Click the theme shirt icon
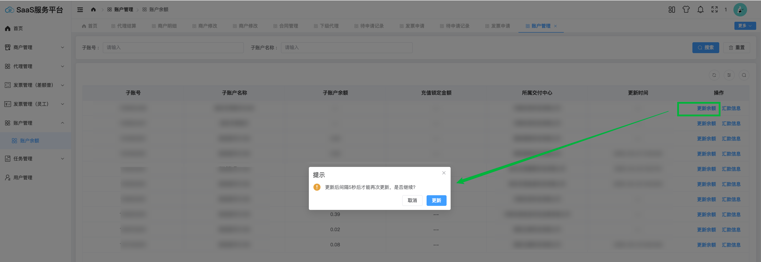 [686, 10]
